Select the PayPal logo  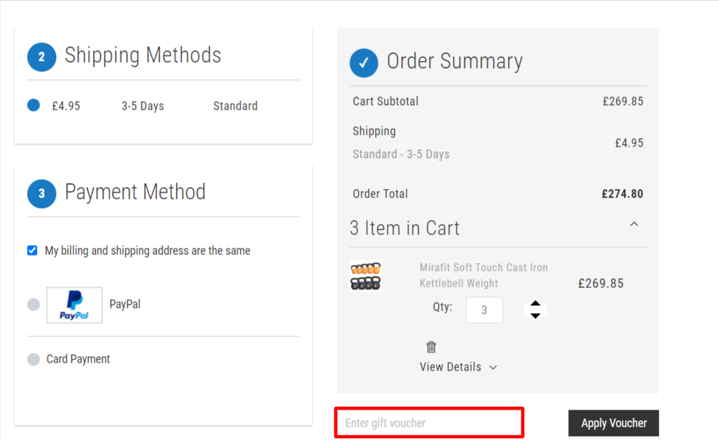74,305
